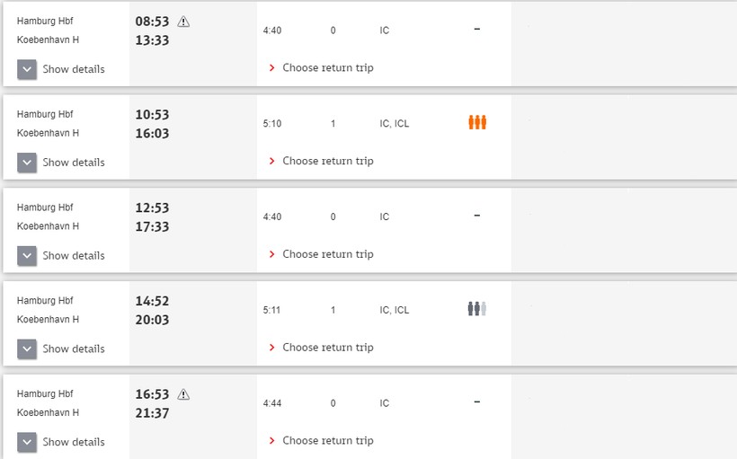Choose return trip for 14:52 departure

[327, 348]
